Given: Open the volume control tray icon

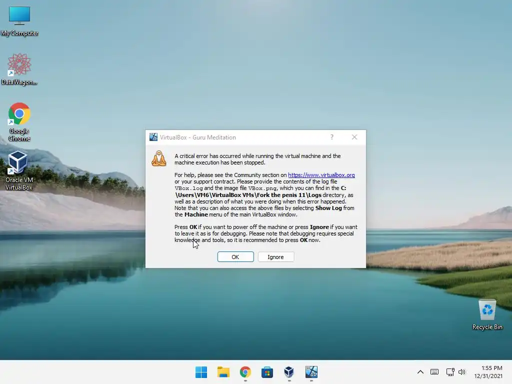Looking at the screenshot, I should [x=461, y=372].
